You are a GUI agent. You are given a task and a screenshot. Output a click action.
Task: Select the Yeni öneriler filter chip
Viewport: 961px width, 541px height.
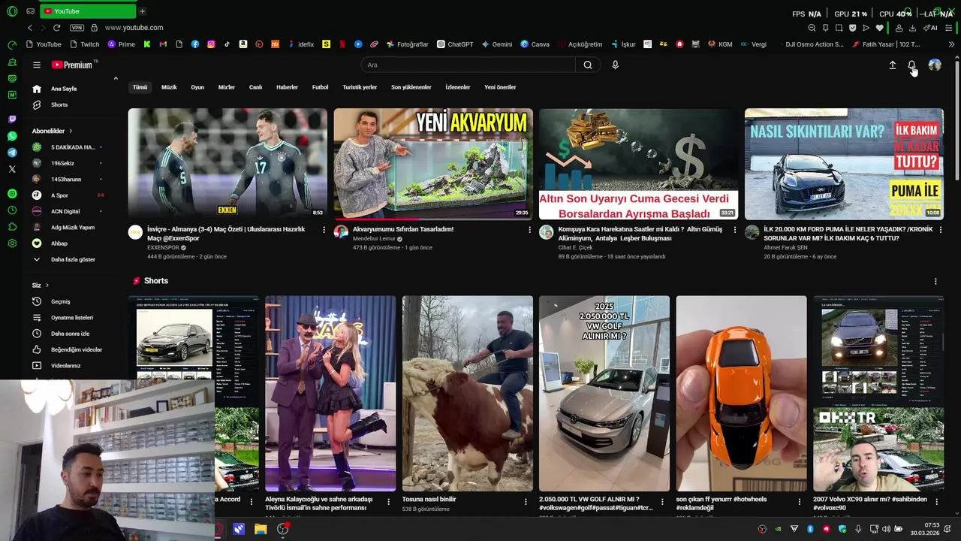500,87
